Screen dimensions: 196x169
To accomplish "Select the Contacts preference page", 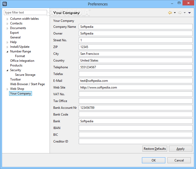I will (16, 23).
